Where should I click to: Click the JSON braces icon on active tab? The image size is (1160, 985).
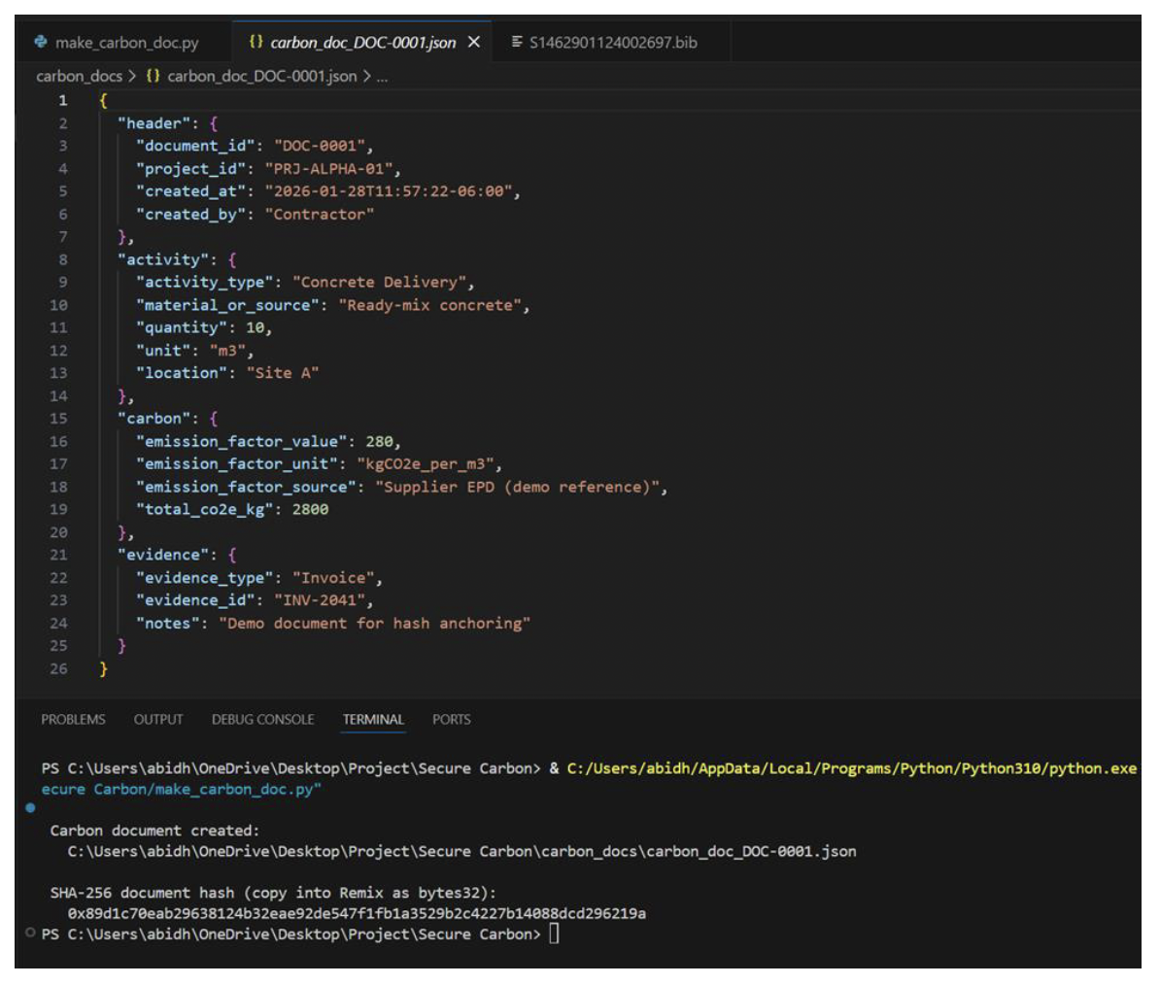[256, 42]
